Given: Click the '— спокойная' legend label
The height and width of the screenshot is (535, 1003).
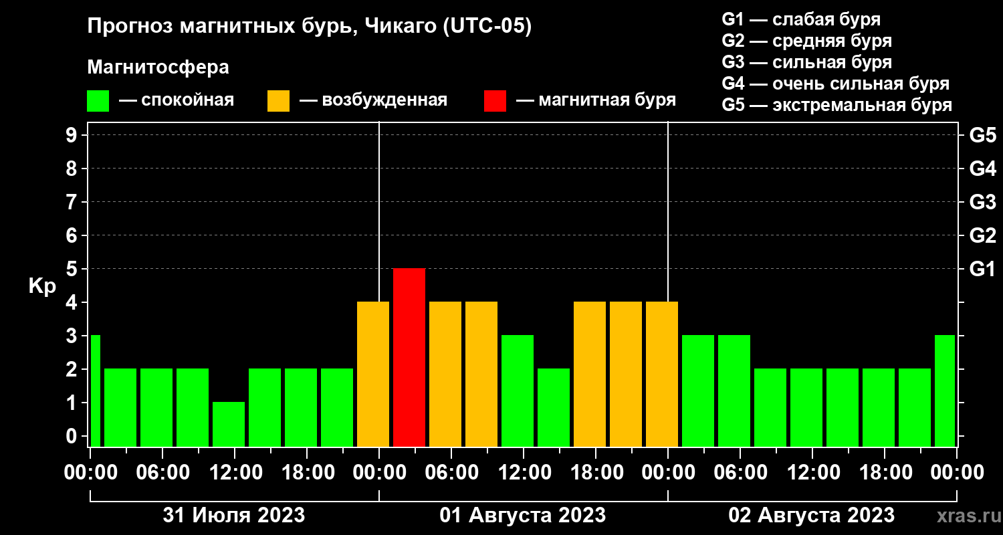Looking at the screenshot, I should tap(177, 101).
